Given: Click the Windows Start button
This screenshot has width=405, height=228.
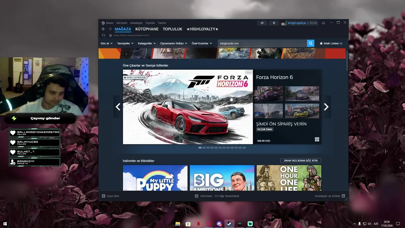Looking at the screenshot, I should coord(5,224).
